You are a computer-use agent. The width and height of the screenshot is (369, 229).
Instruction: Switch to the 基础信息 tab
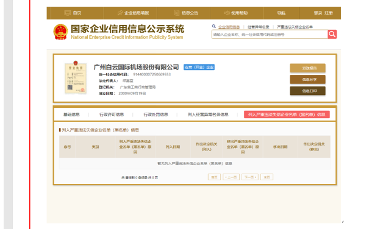pos(71,114)
